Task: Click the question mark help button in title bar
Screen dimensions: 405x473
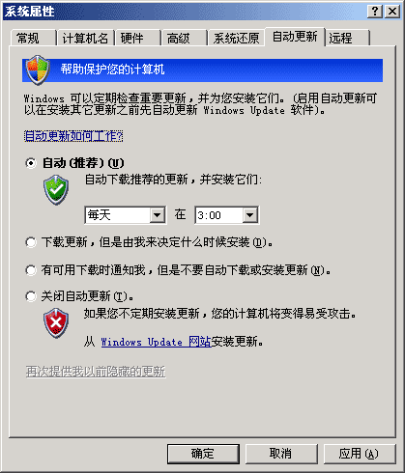Action: tap(375, 12)
